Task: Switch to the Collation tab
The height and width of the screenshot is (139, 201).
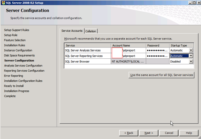Action: (x=91, y=31)
